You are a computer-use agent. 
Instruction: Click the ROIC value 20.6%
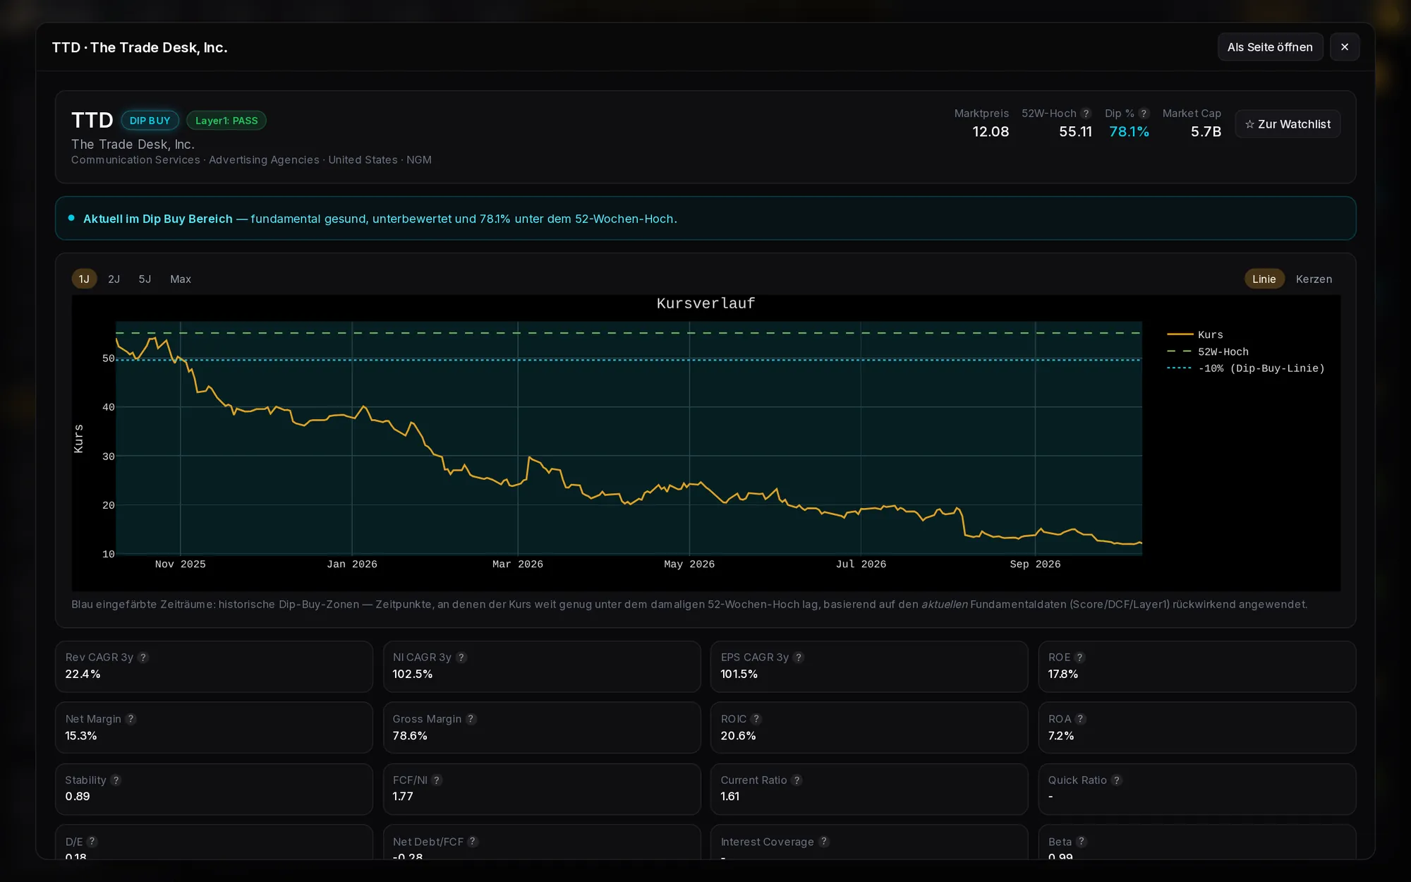(738, 736)
